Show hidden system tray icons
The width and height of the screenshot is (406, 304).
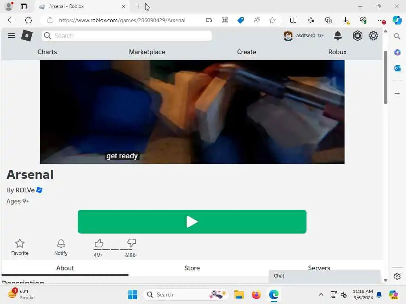coord(321,294)
